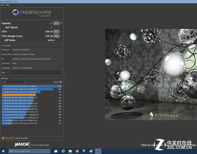The image size is (197, 154).
Task: Select ranking row Core i7-4710MQ
Action: pyautogui.click(x=32, y=103)
